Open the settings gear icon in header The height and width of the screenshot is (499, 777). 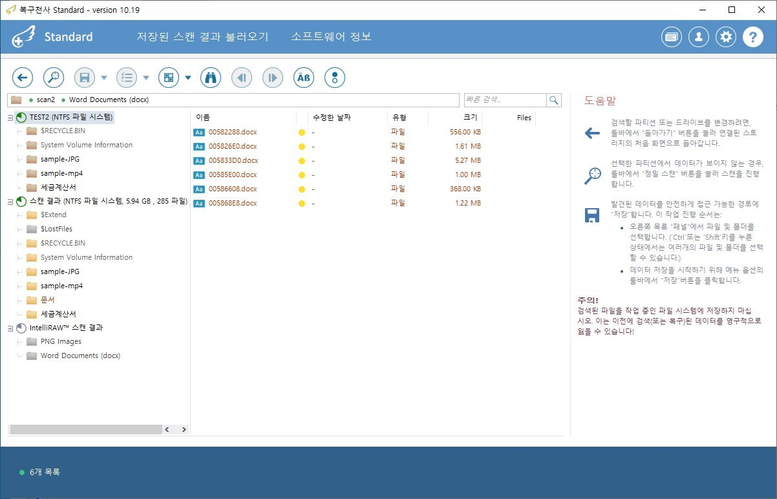tap(726, 37)
